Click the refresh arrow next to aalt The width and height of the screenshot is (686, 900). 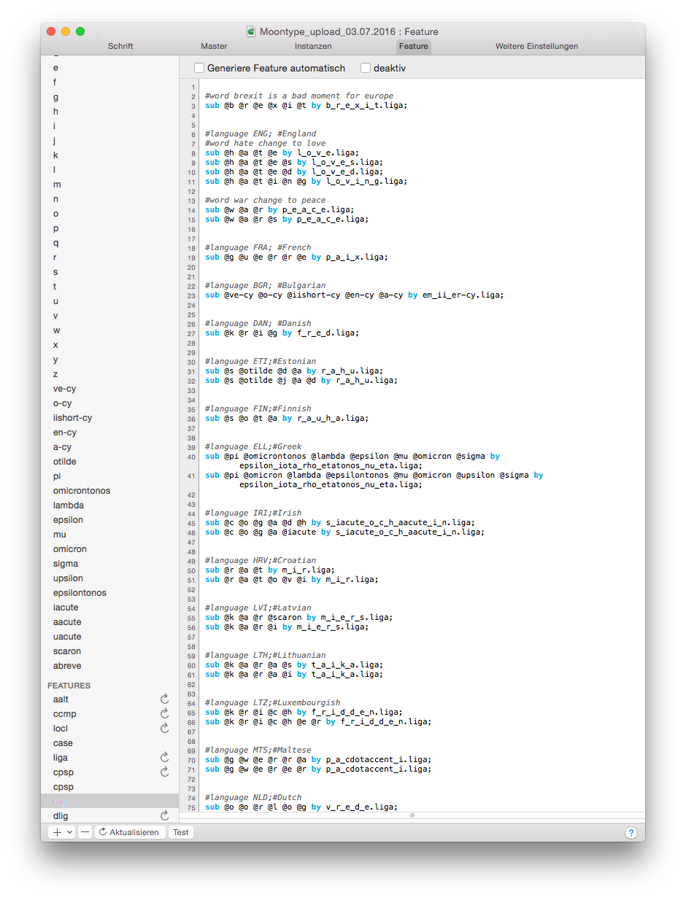(x=165, y=699)
